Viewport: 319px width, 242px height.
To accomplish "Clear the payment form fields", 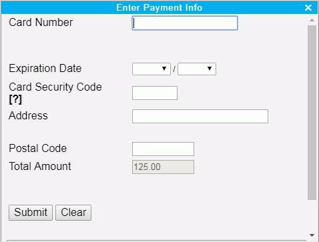I will point(73,213).
